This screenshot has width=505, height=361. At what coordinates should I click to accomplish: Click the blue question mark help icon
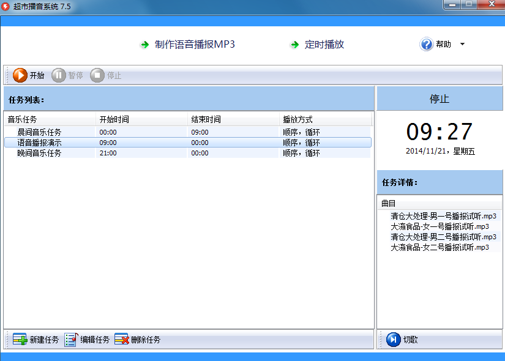(x=427, y=44)
